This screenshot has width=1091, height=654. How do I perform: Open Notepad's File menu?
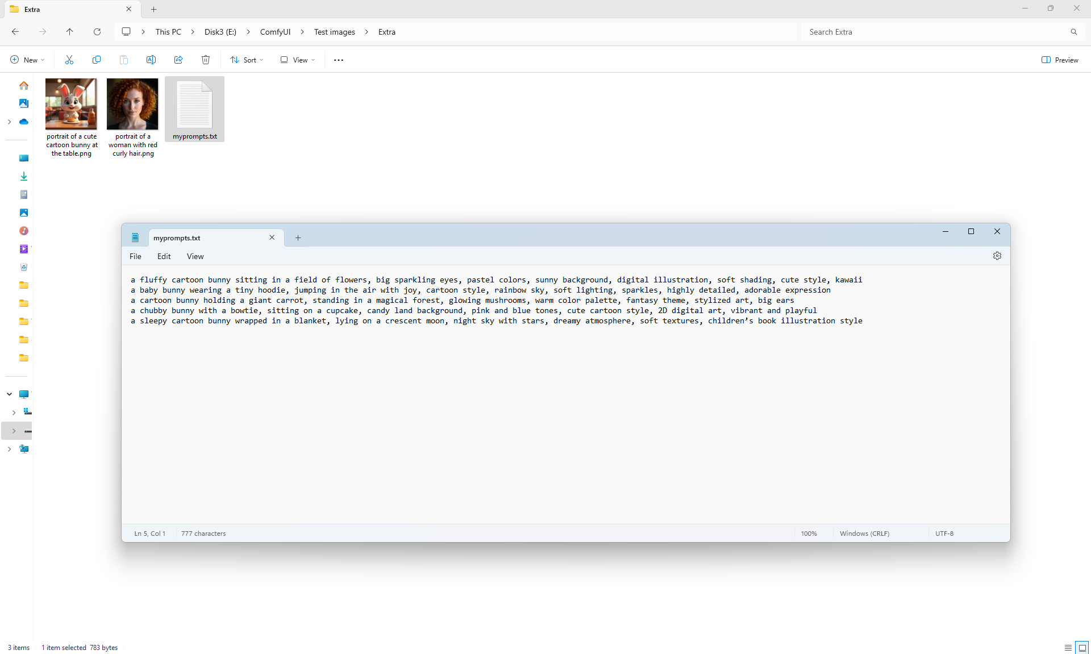(135, 256)
